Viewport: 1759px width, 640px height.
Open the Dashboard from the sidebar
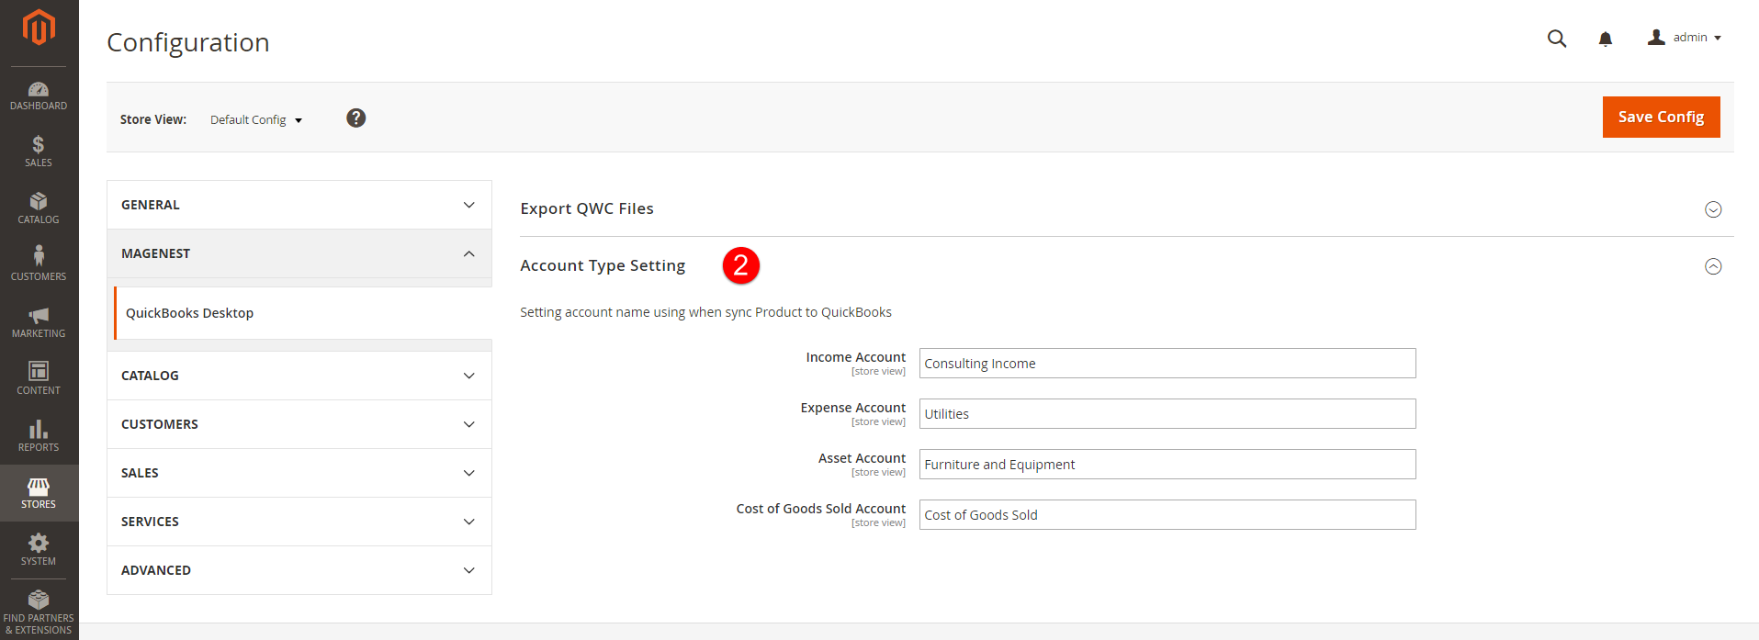(39, 95)
